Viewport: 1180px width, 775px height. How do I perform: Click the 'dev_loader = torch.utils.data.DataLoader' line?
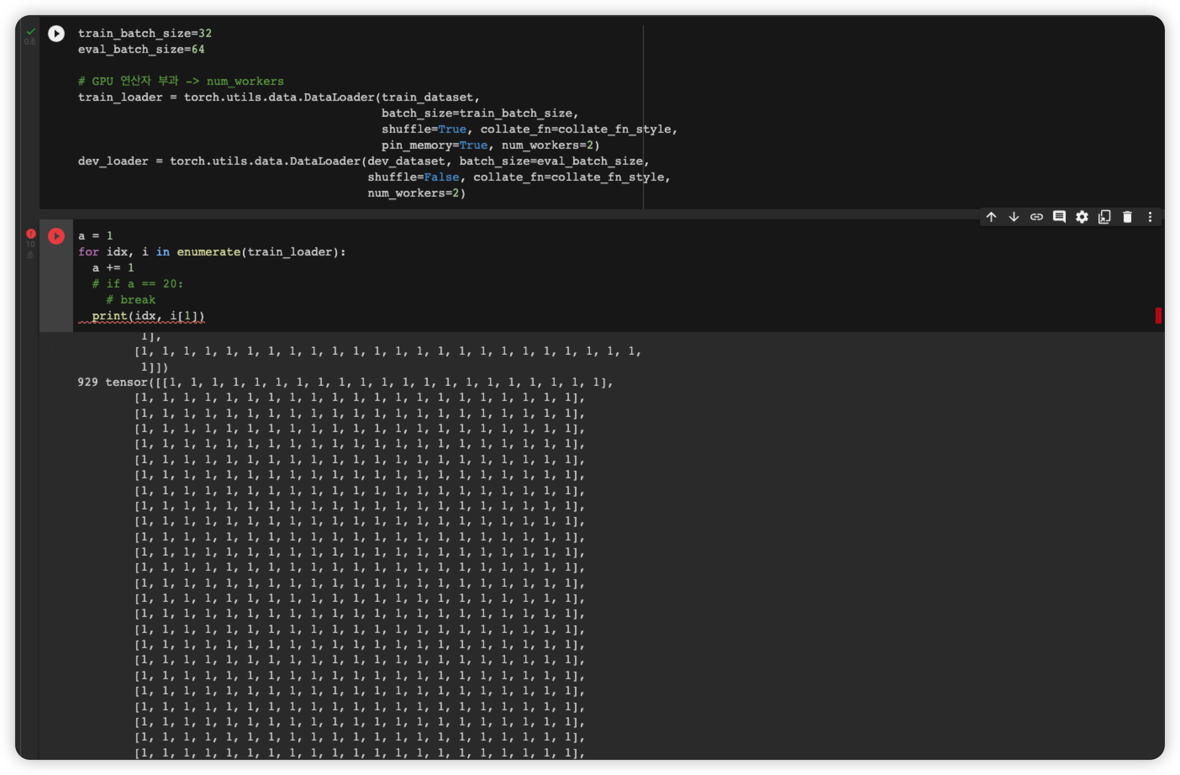click(x=363, y=161)
